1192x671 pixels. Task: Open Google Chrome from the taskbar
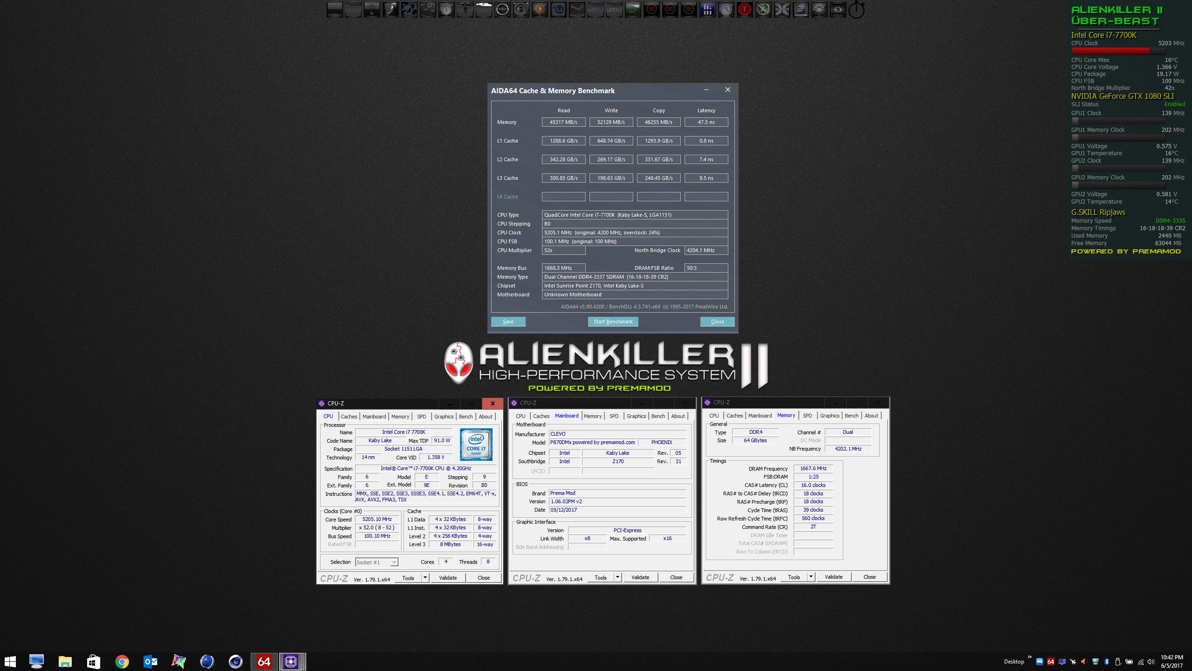pos(122,661)
